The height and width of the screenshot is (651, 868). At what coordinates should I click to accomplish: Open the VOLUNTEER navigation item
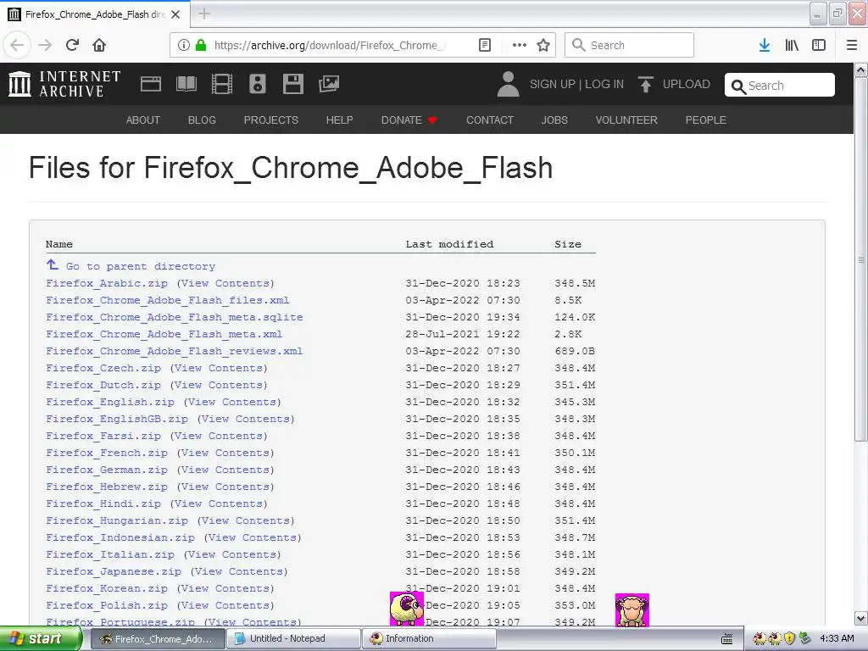626,120
